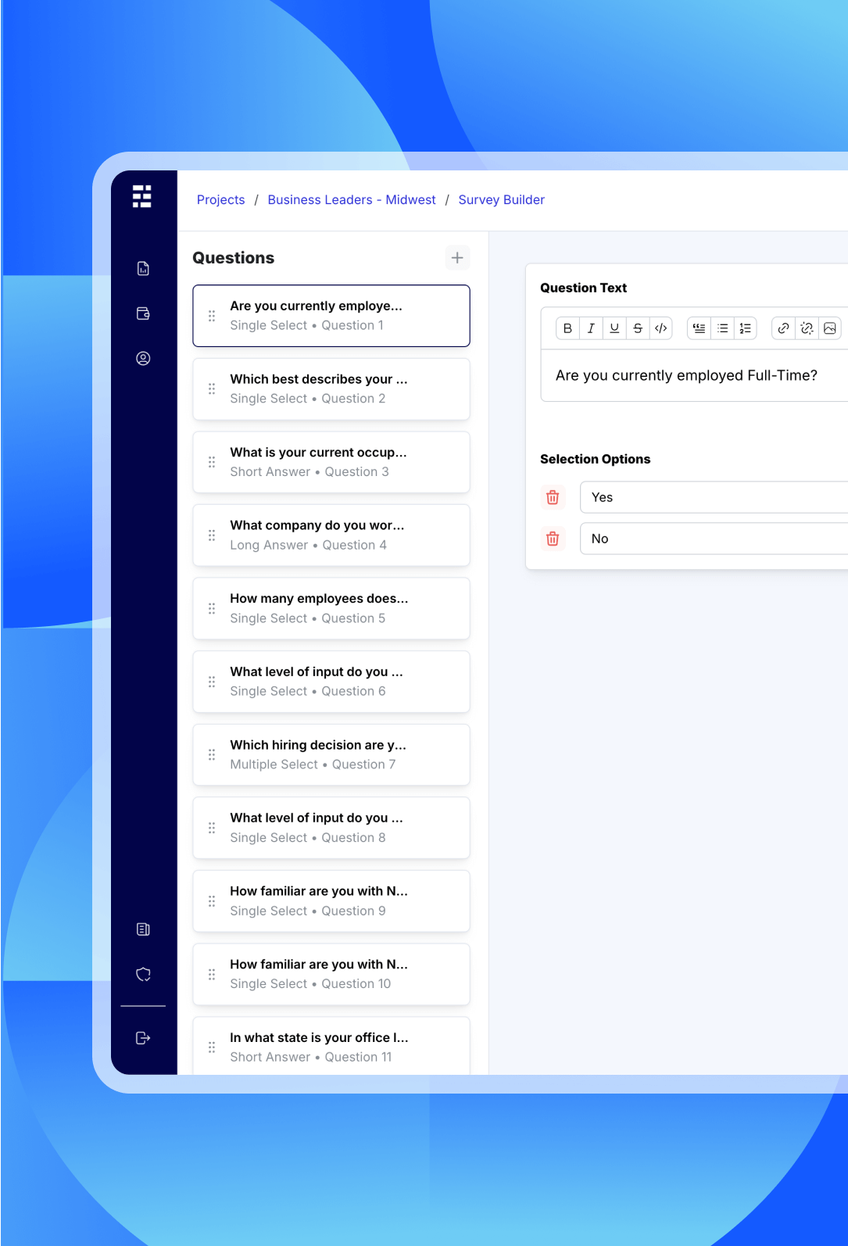Click drag handle of Question 10
This screenshot has width=848, height=1246.
point(212,974)
